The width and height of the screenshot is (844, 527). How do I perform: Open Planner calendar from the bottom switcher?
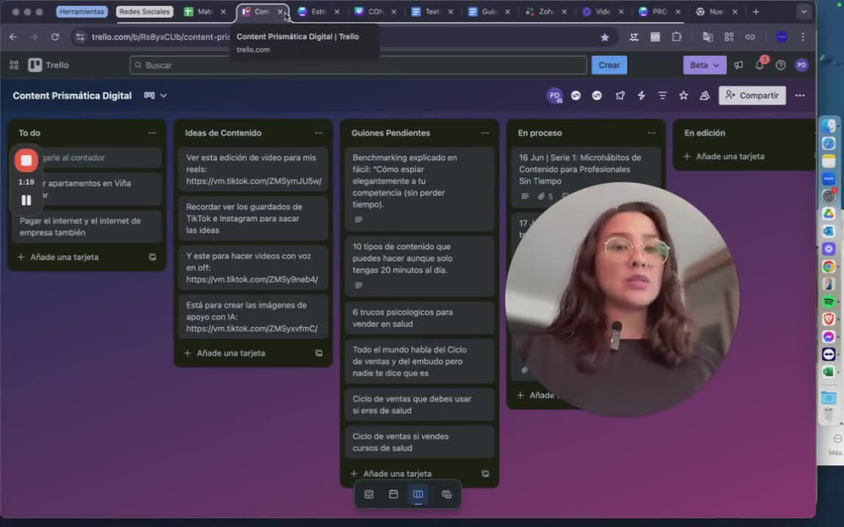[393, 494]
